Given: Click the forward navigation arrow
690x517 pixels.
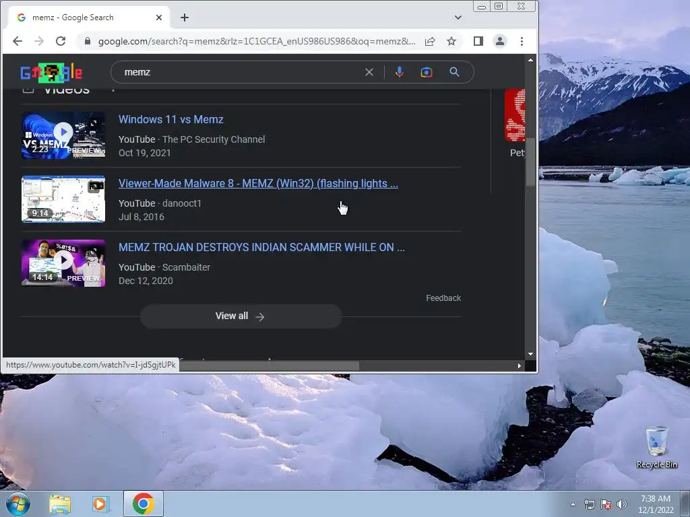Looking at the screenshot, I should pos(39,41).
